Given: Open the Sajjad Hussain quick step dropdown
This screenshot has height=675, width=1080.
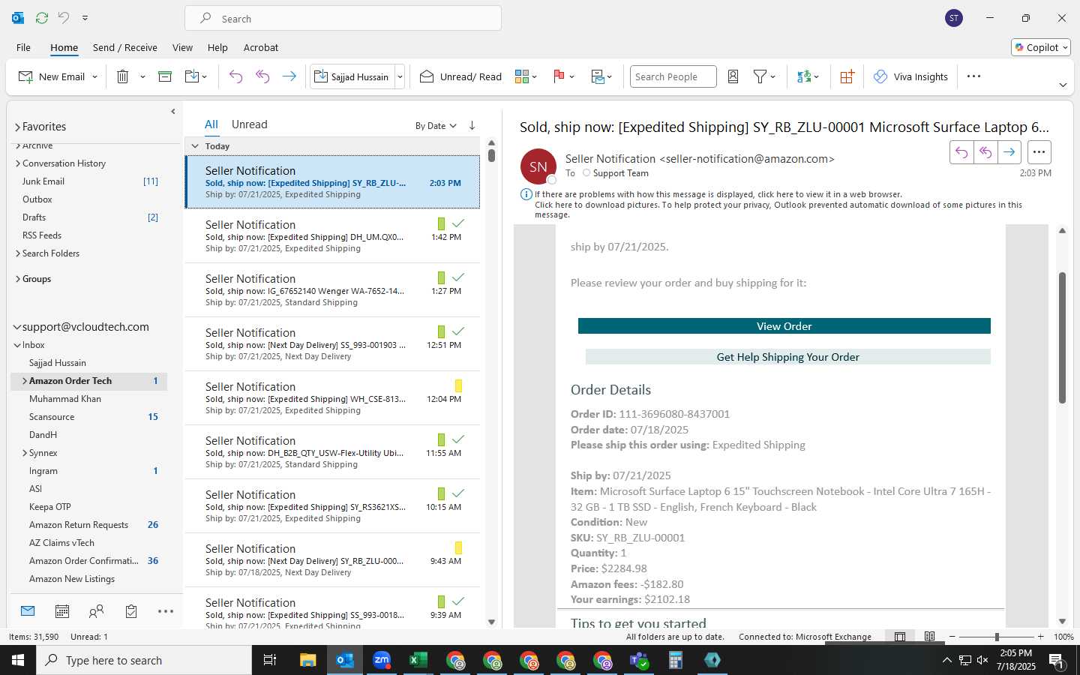Looking at the screenshot, I should tap(400, 76).
